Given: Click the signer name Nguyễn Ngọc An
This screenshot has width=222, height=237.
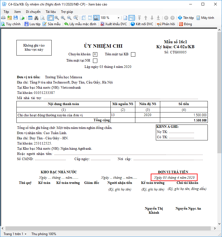Looking at the screenshot, I should tap(188, 209).
